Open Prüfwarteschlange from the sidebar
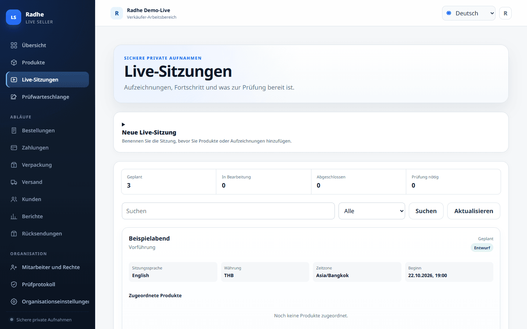Image resolution: width=527 pixels, height=329 pixels. coord(47,97)
